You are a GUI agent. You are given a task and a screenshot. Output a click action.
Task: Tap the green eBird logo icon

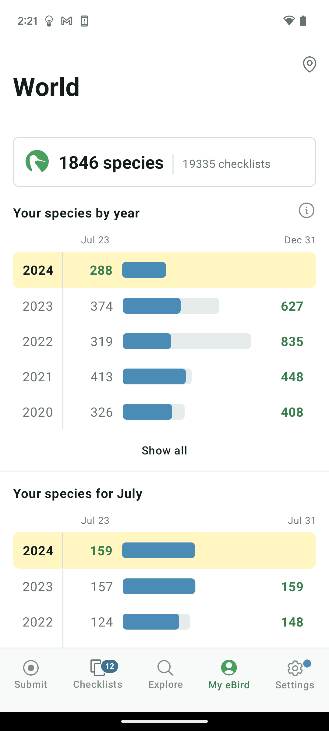37,161
